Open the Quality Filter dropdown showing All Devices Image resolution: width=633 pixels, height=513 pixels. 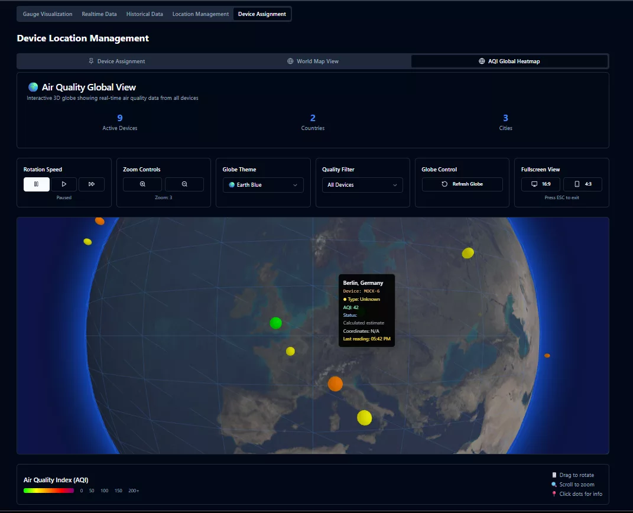point(362,185)
